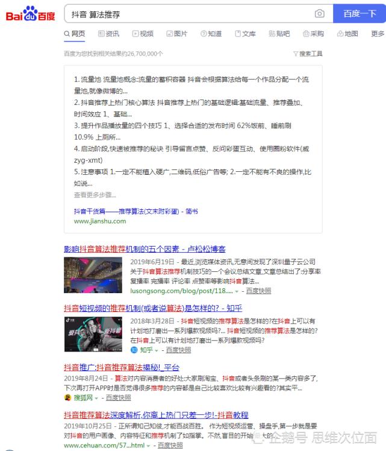
Task: Open 百度快照 for the 知乎 result
Action: (x=178, y=350)
